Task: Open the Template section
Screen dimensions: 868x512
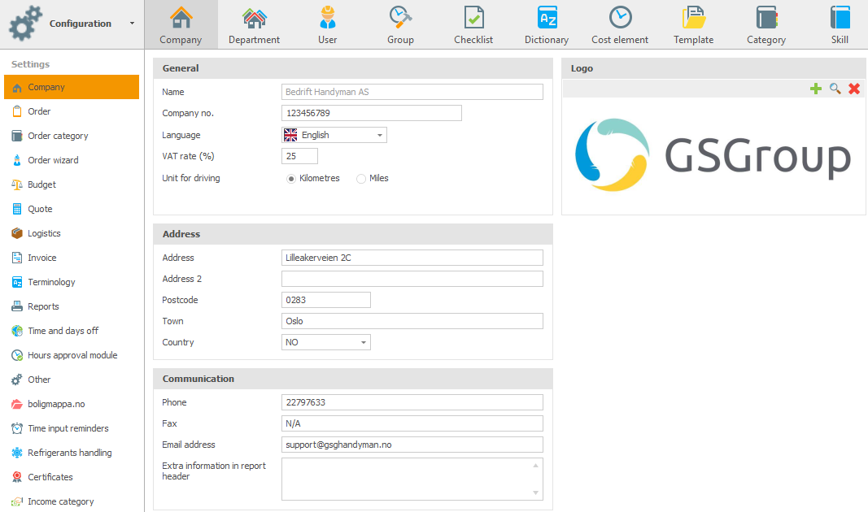Action: point(693,25)
